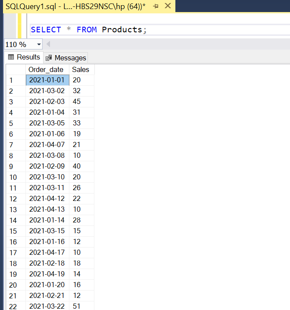
Task: Click the top-left select-all grid corner
Action: (x=16, y=69)
